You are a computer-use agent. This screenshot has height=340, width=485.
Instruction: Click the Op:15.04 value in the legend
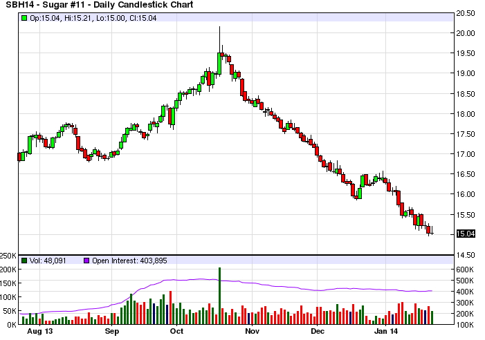44,18
